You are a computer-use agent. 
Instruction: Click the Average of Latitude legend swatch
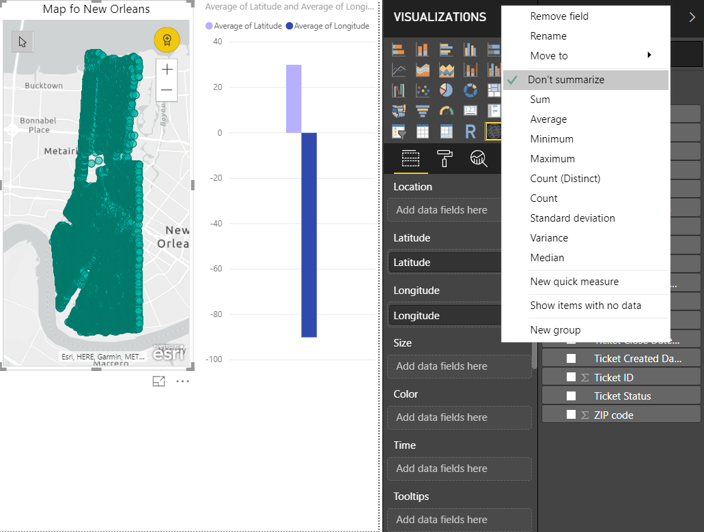coord(210,26)
